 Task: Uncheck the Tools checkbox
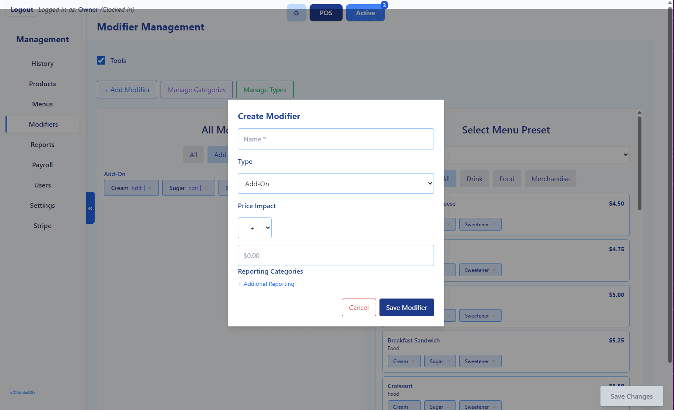101,60
